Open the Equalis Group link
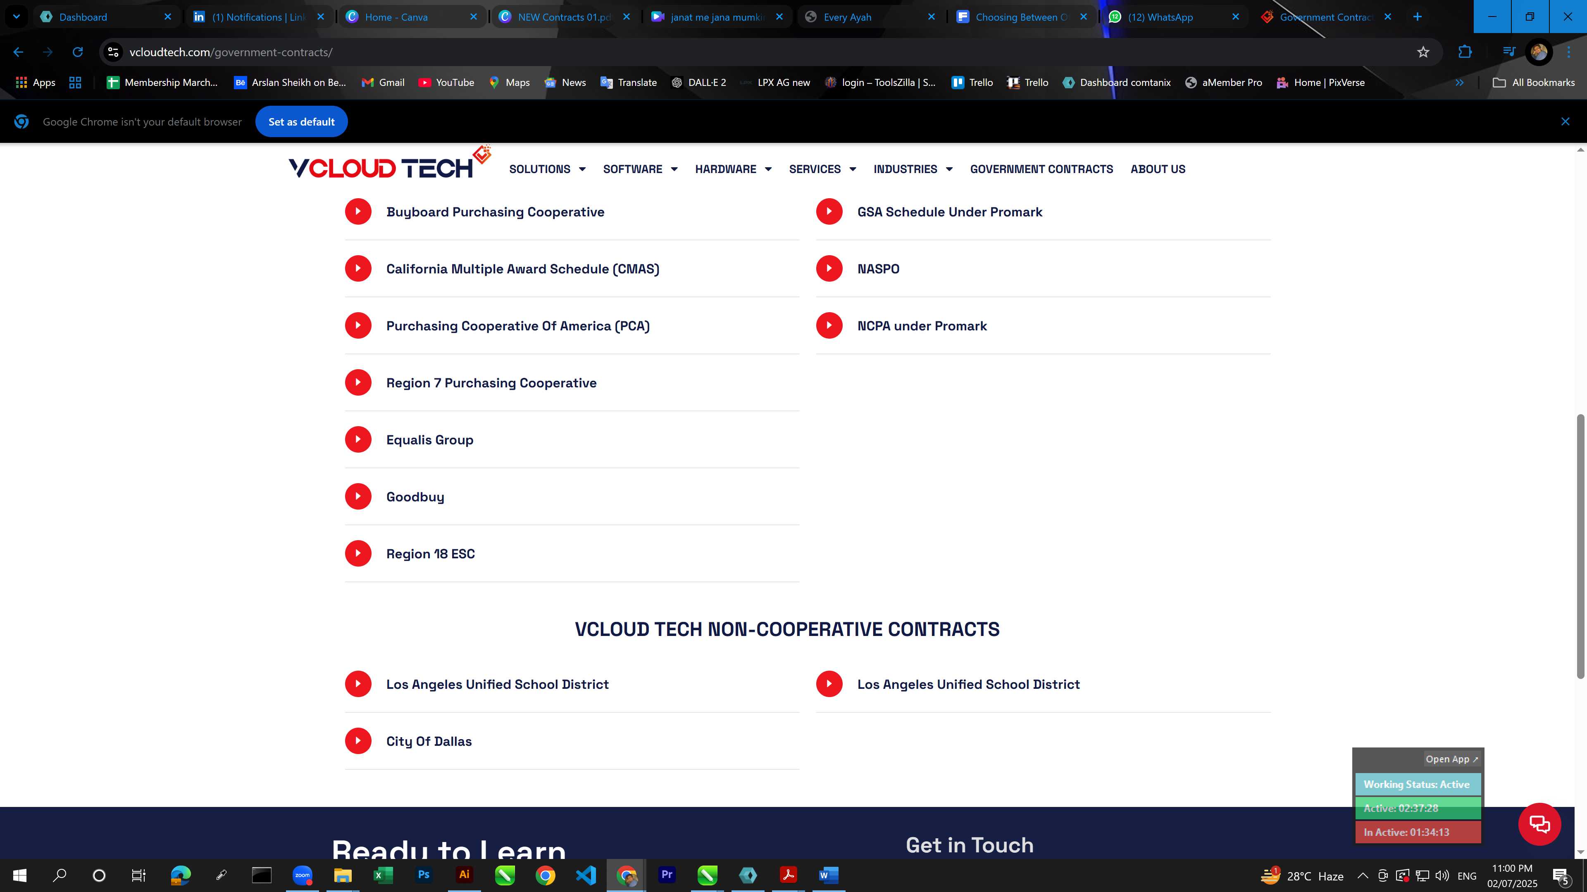This screenshot has height=892, width=1587. pos(429,439)
